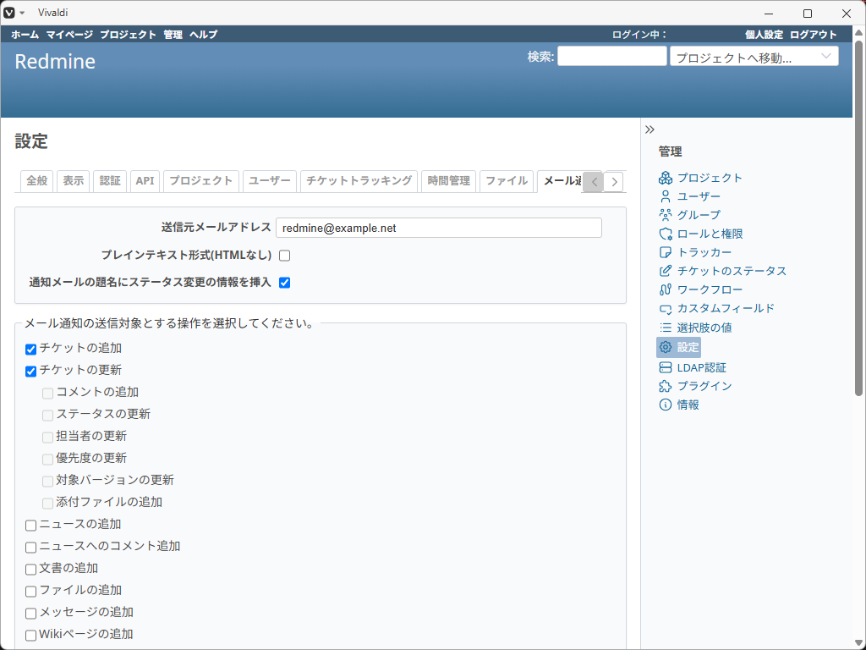Viewport: 866px width, 650px height.
Task: Enable ニュースの追加 notification checkbox
Action: pyautogui.click(x=31, y=525)
